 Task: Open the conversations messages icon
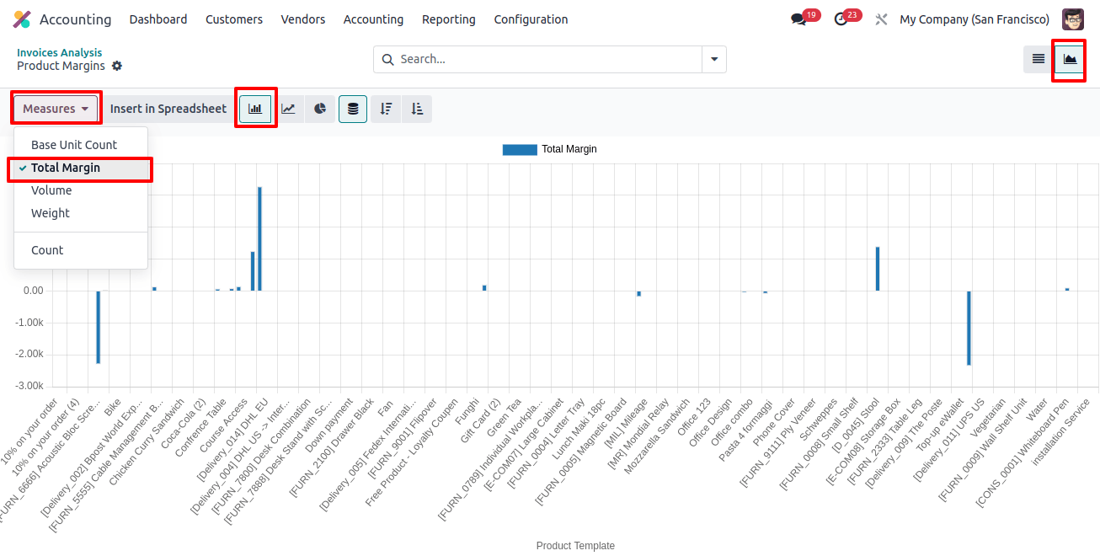[798, 19]
